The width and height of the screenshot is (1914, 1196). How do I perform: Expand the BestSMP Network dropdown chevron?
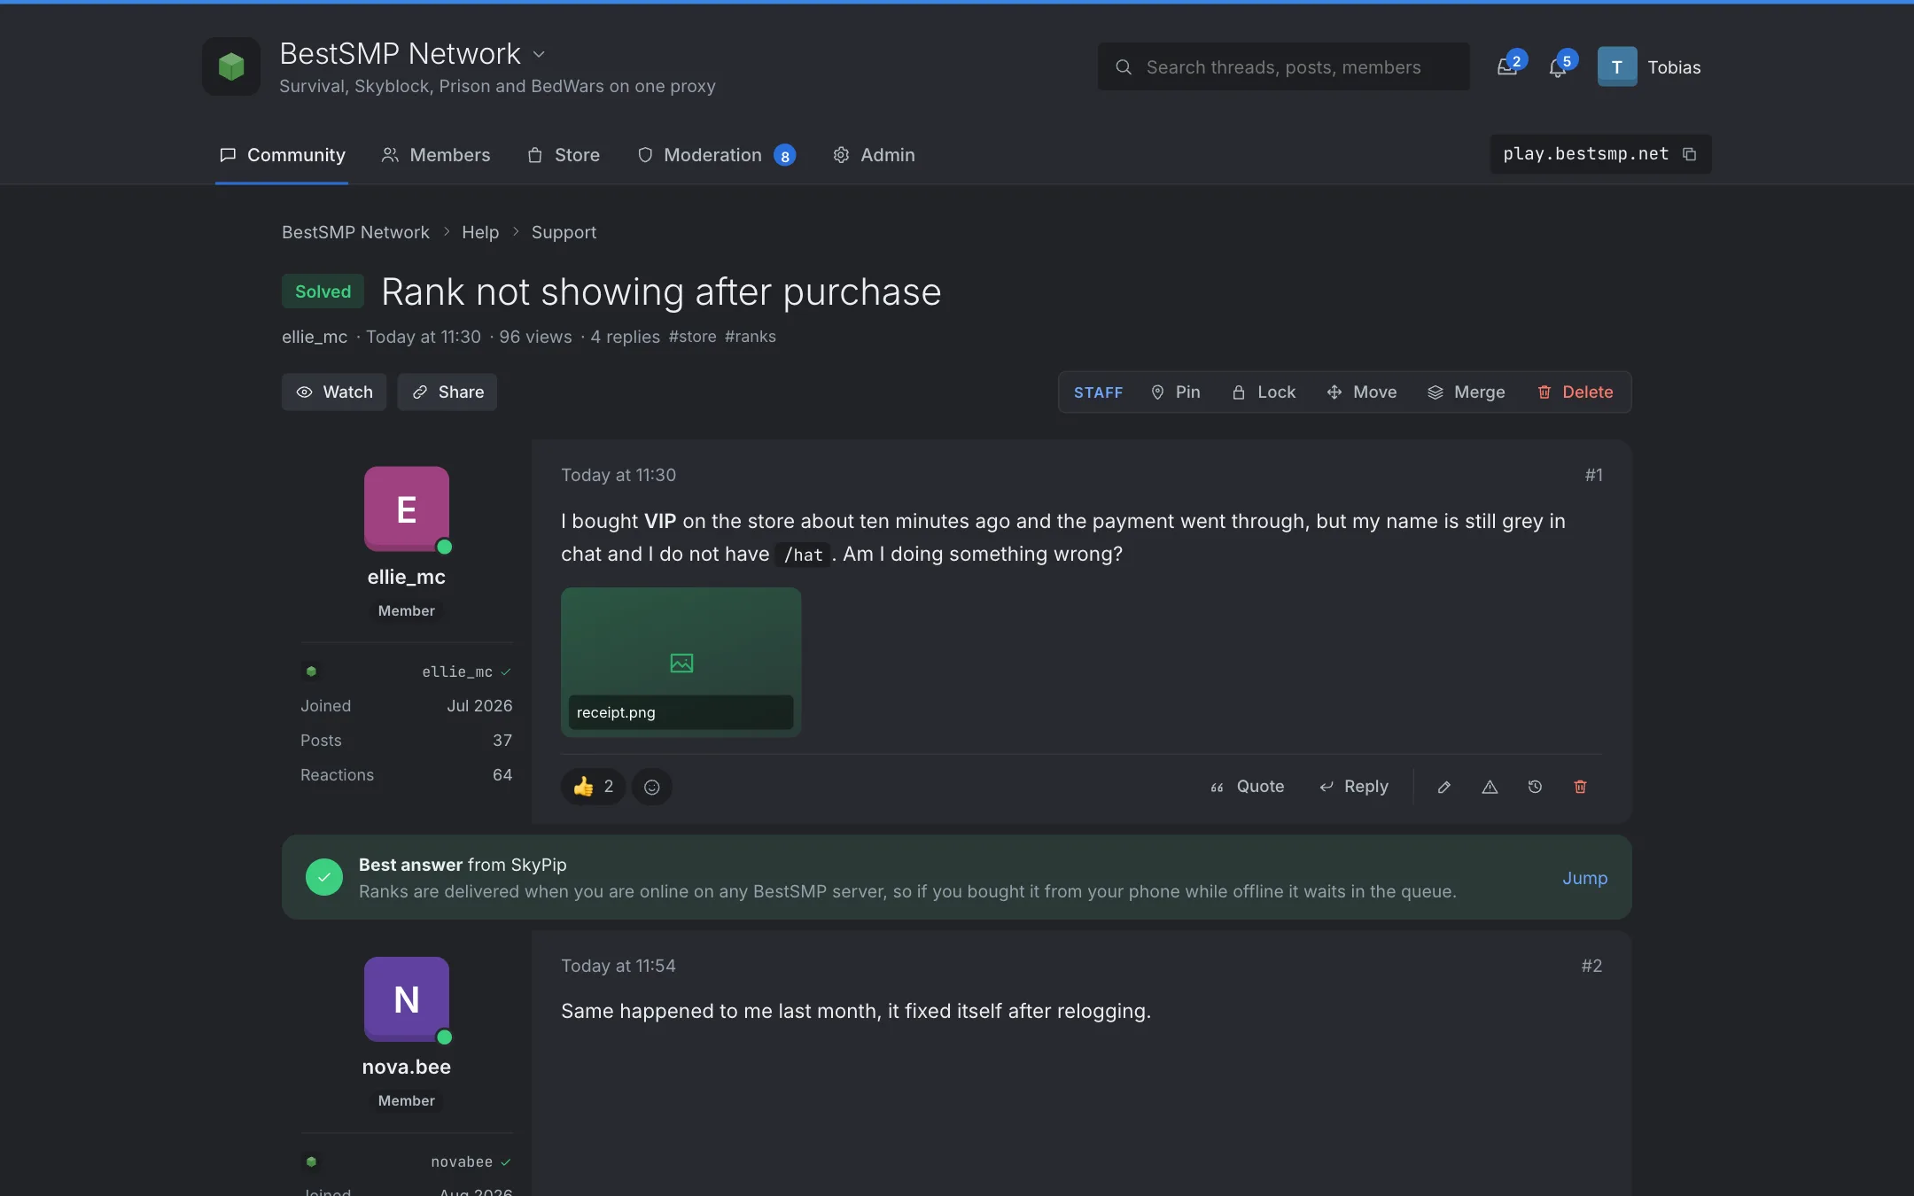point(539,54)
